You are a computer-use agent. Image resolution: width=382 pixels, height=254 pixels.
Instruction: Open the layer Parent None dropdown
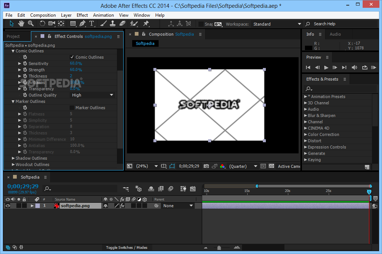coord(178,206)
